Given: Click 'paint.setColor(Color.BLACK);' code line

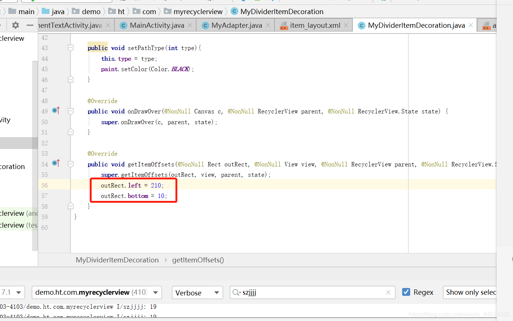Looking at the screenshot, I should coord(147,69).
